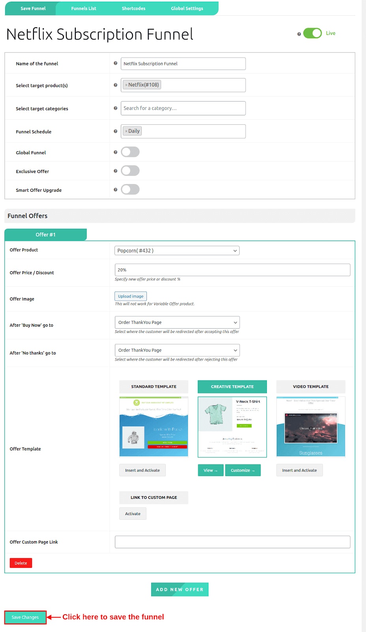The width and height of the screenshot is (366, 632).
Task: Click help icon next to Live toggle
Action: tap(299, 34)
